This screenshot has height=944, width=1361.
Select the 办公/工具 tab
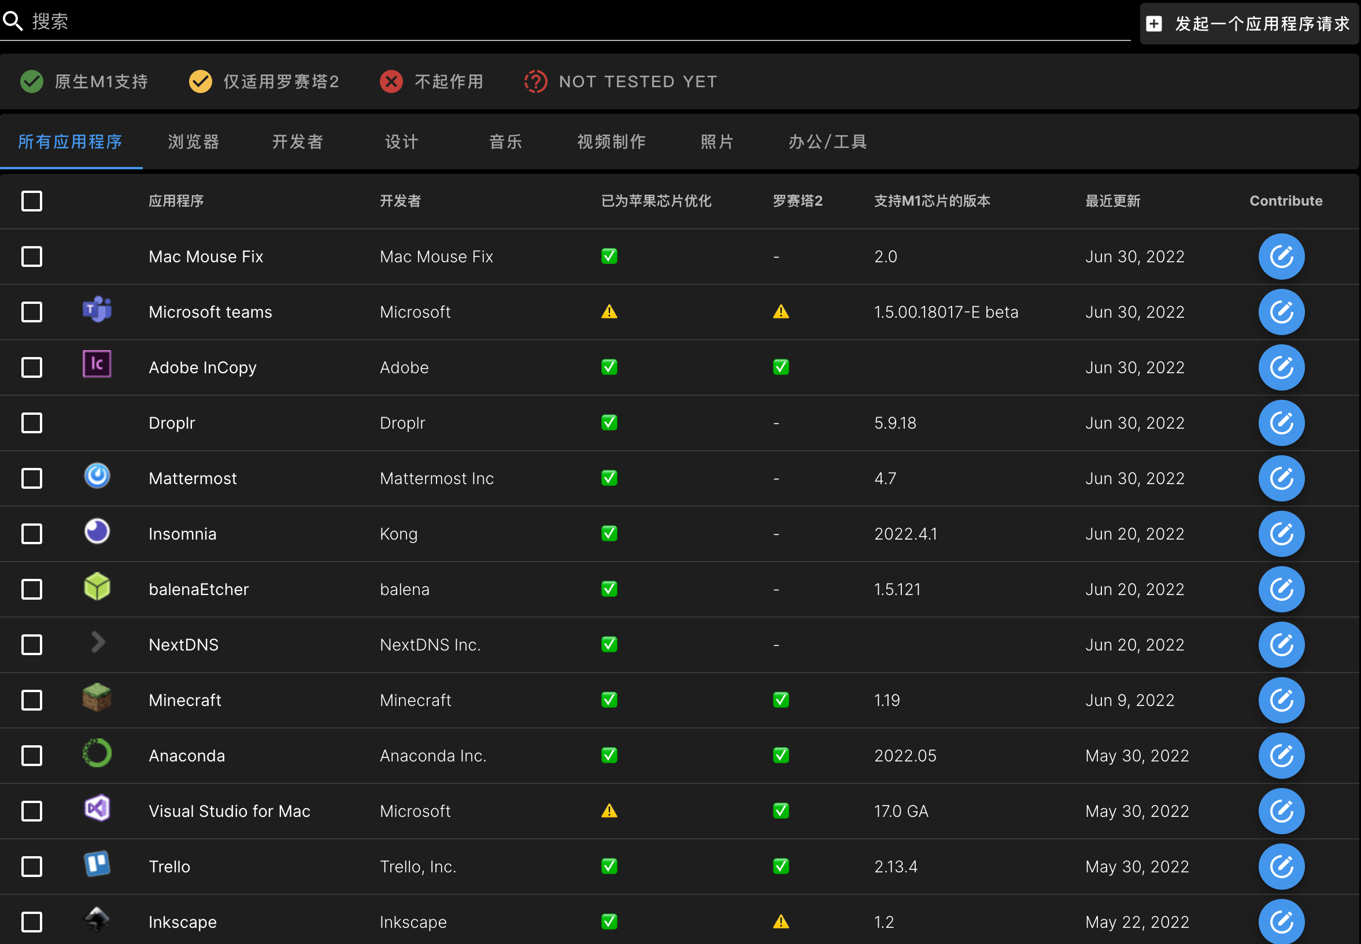coord(827,142)
